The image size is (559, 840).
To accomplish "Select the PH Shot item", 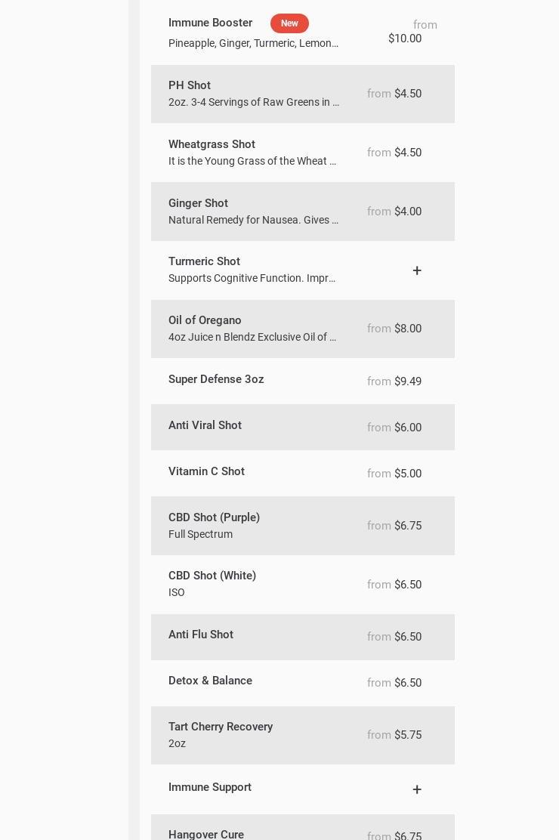I will coord(190,86).
